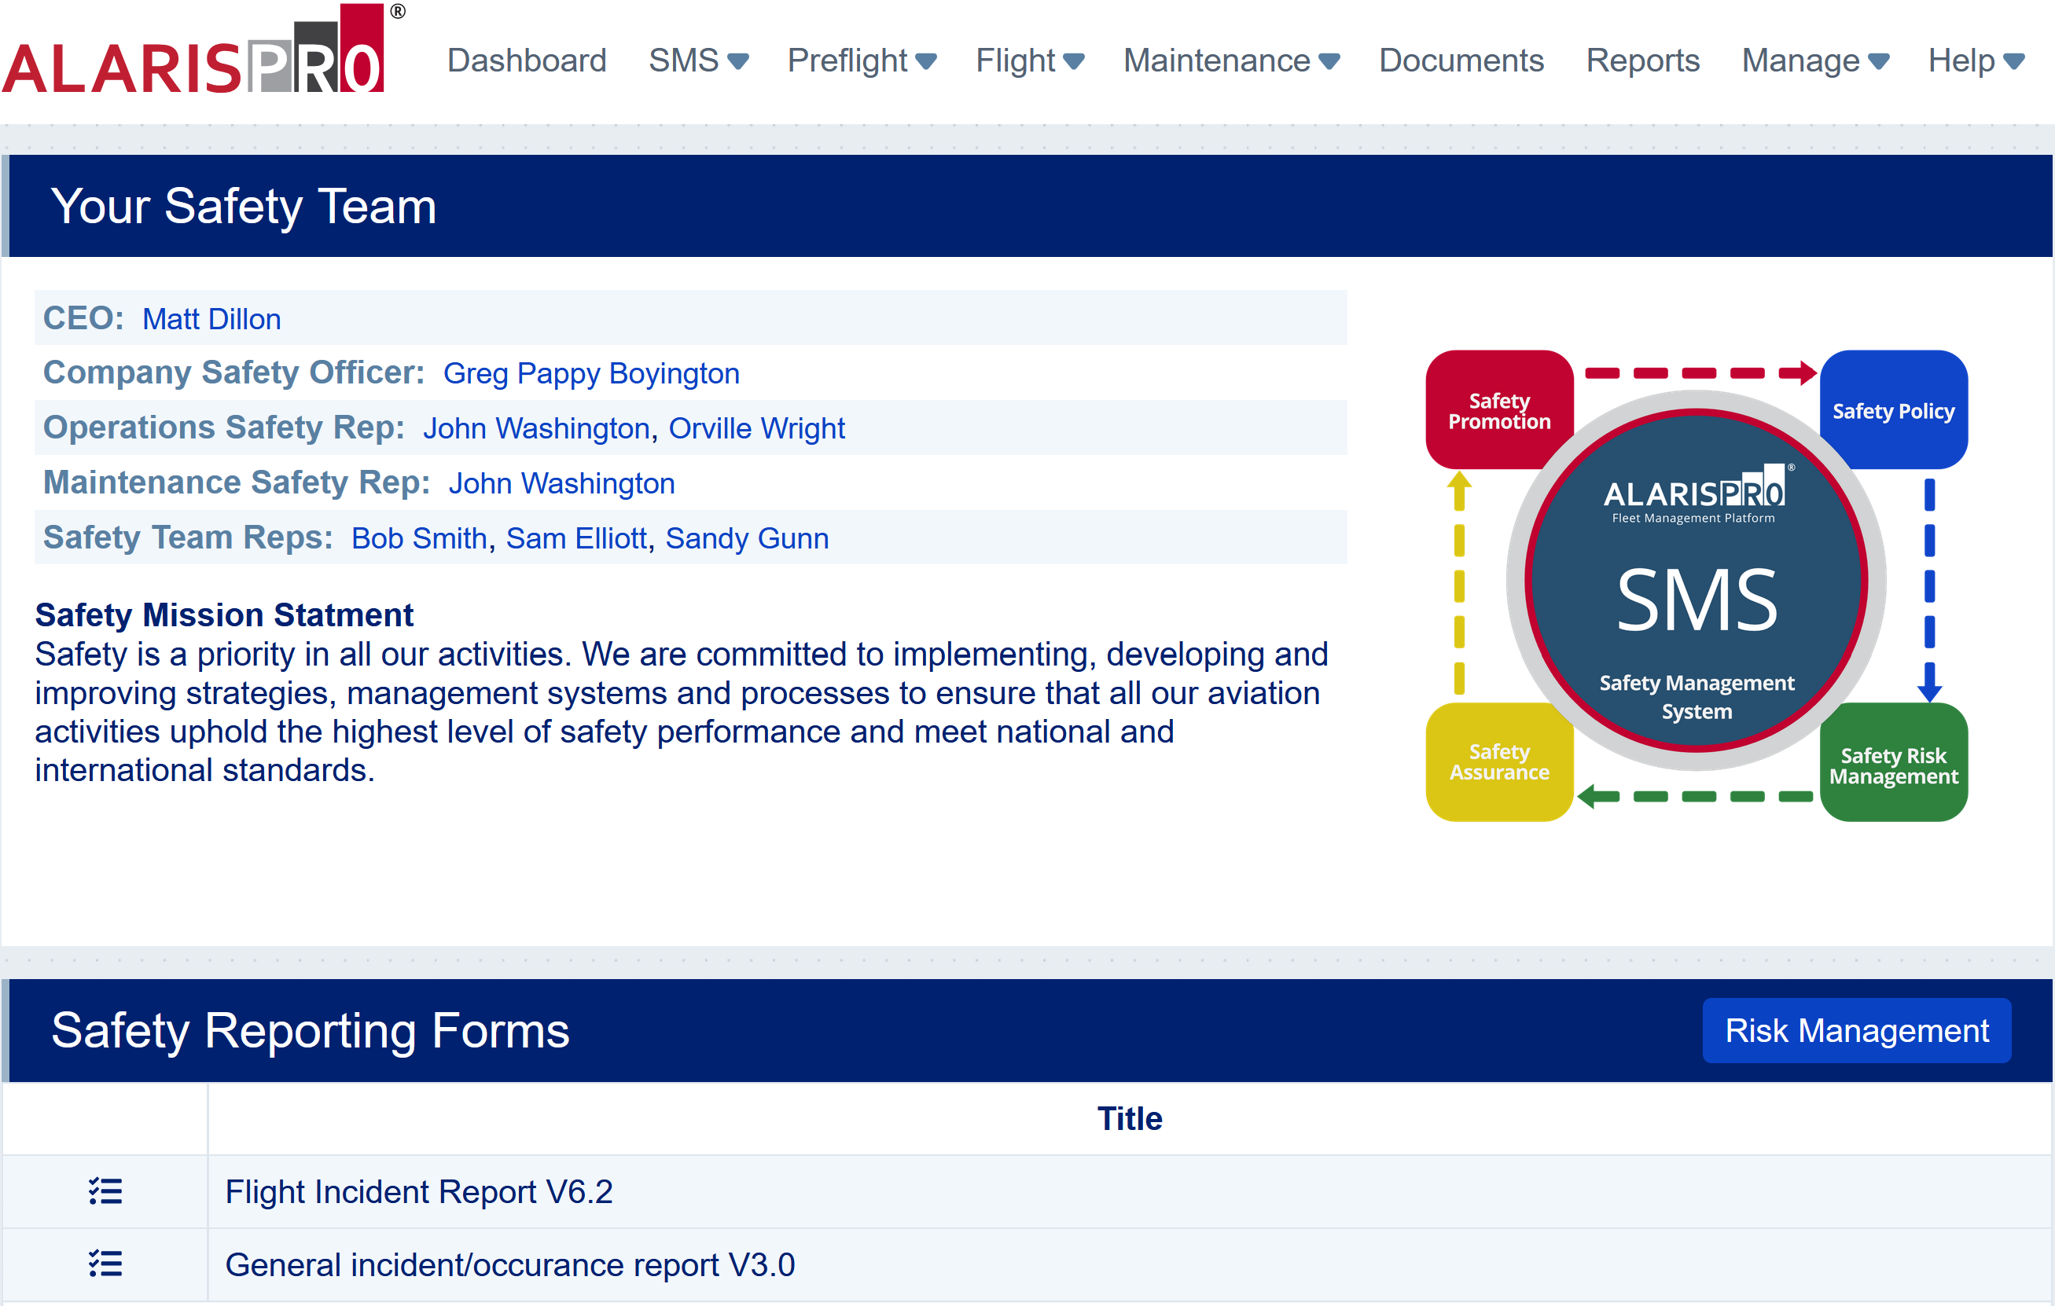Expand the Help dropdown menu
Screen dimensions: 2055x1306
tap(1976, 61)
